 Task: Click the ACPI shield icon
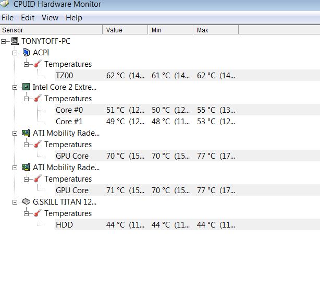point(26,52)
